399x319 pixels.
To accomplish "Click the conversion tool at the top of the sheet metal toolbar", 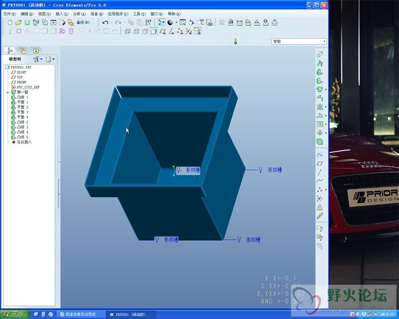I will [x=320, y=54].
